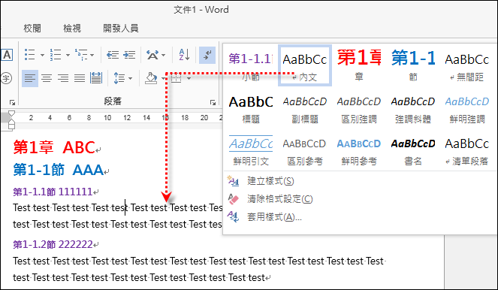
Task: Open numbered list dropdown arrow
Action: [68, 55]
